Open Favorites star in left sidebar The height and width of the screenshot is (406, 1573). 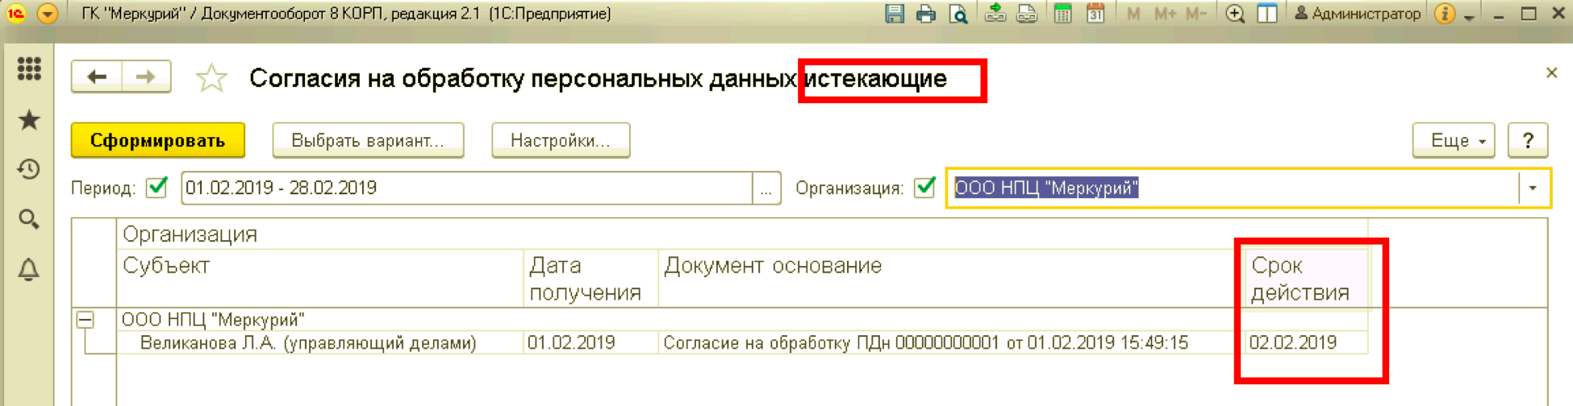29,120
